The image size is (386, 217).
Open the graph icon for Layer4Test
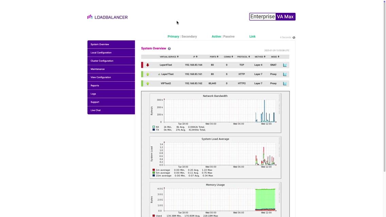pos(285,65)
